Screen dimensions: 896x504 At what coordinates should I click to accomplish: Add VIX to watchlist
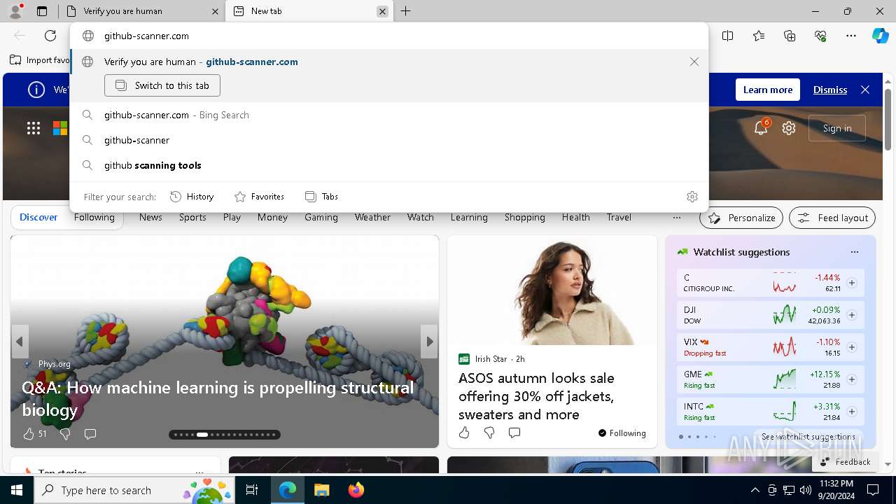[852, 347]
